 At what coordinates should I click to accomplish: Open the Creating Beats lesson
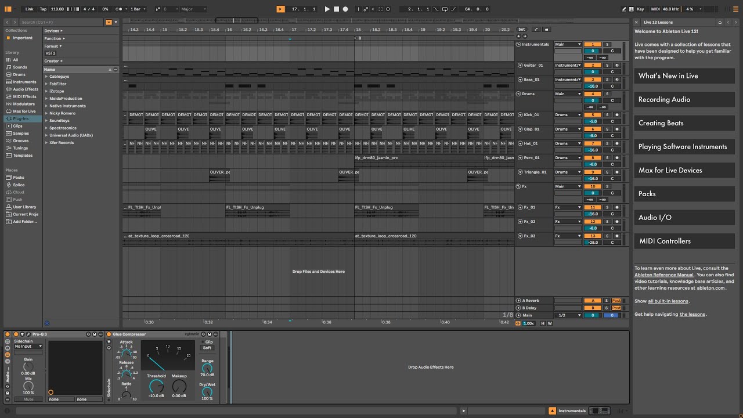[x=684, y=123]
